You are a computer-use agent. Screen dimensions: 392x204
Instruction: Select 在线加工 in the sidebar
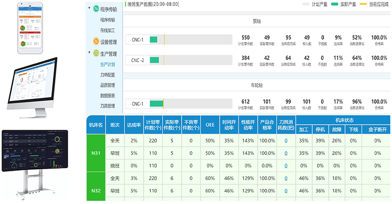pyautogui.click(x=107, y=30)
